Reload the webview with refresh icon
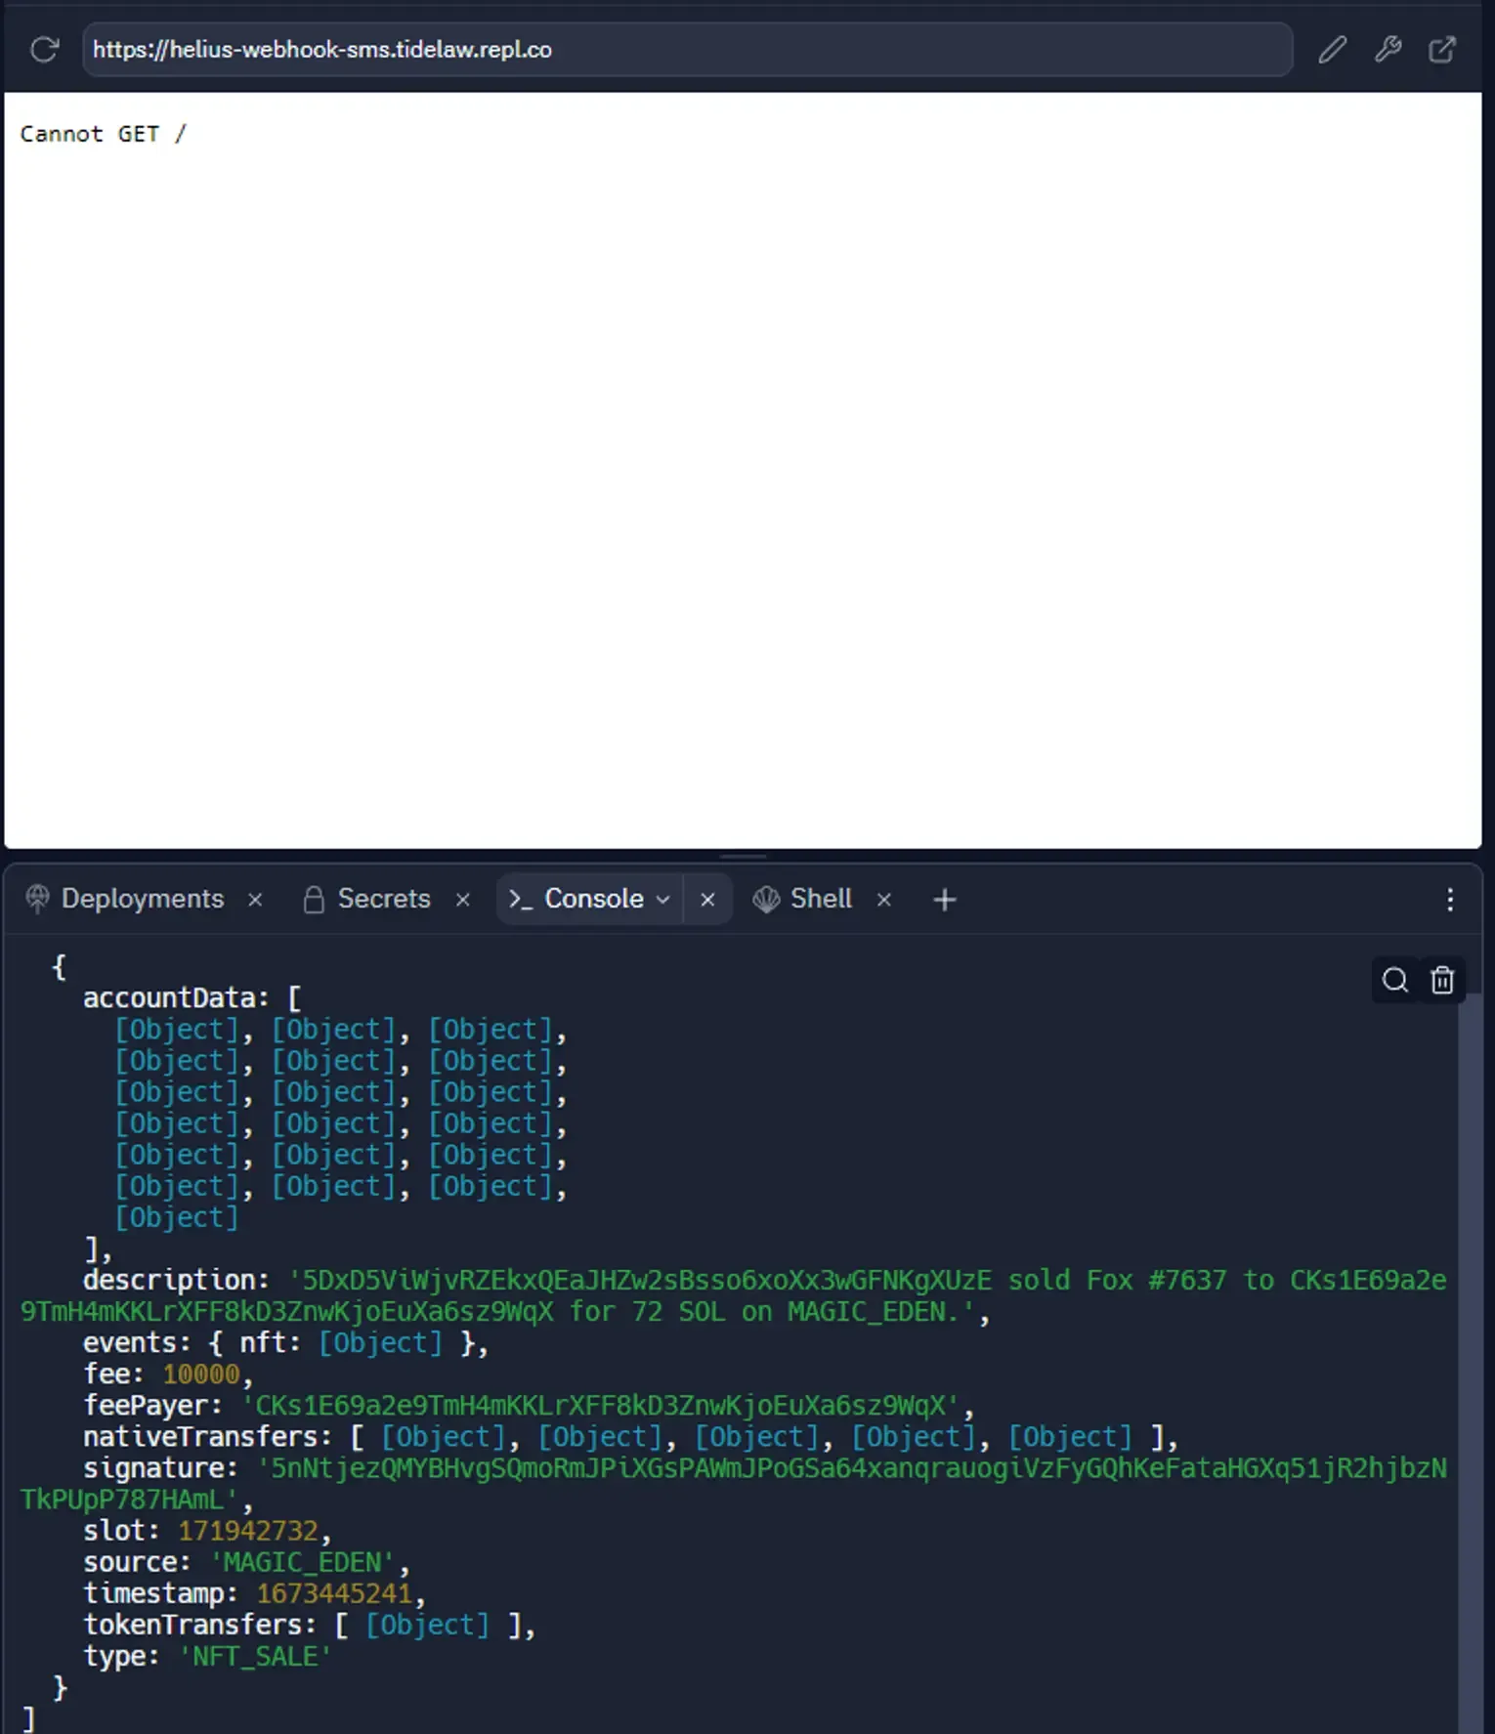The height and width of the screenshot is (1734, 1495). pos(45,49)
